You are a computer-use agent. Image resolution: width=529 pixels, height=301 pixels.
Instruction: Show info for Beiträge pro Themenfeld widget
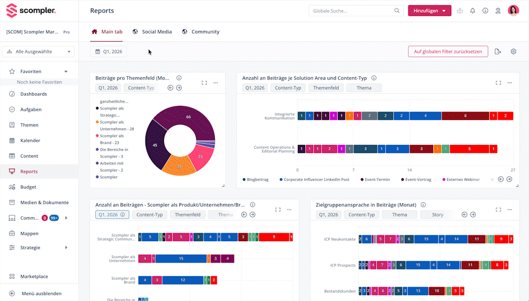(179, 78)
